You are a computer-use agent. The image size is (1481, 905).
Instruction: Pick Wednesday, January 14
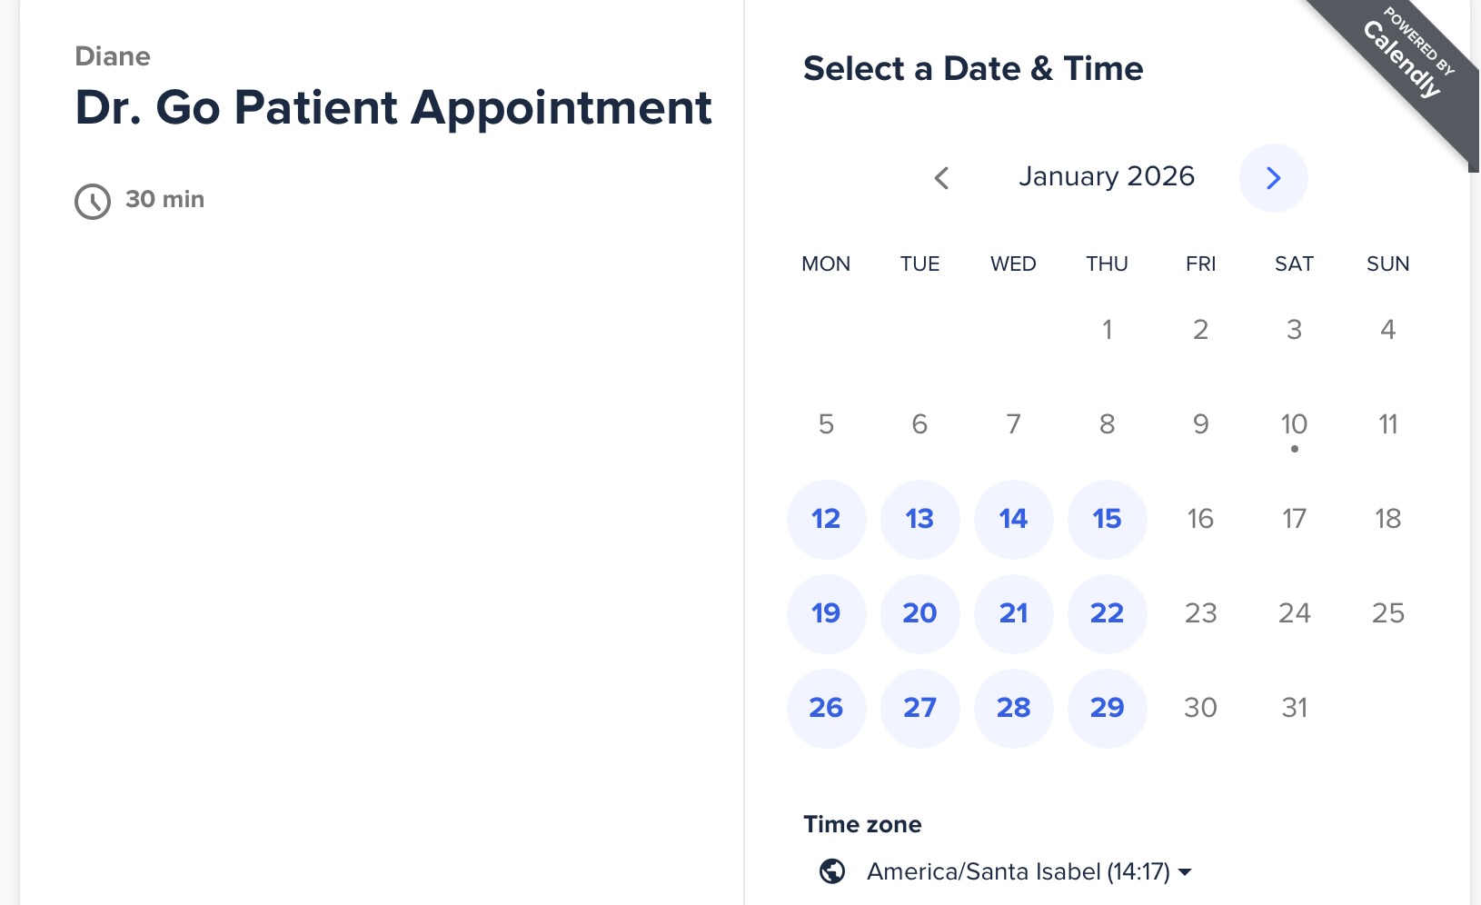pos(1013,519)
